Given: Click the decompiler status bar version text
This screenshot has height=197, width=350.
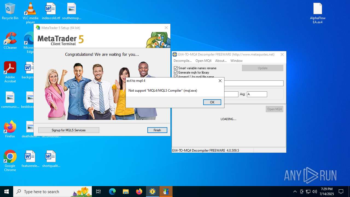Looking at the screenshot, I should click(x=205, y=150).
